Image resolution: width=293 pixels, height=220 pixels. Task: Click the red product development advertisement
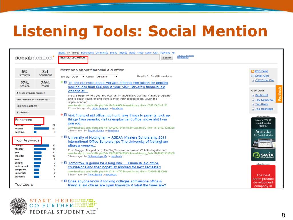coord(263,176)
